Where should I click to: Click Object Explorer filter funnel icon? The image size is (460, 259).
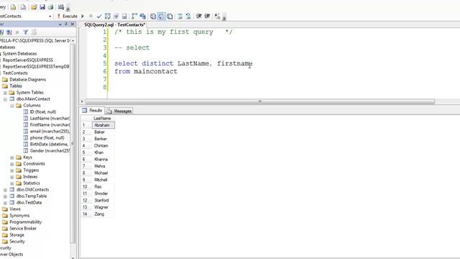(x=26, y=32)
